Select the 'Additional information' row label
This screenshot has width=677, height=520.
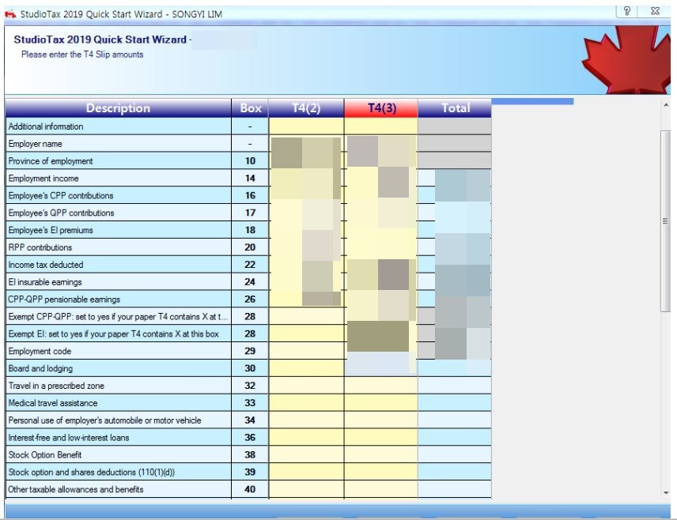46,126
